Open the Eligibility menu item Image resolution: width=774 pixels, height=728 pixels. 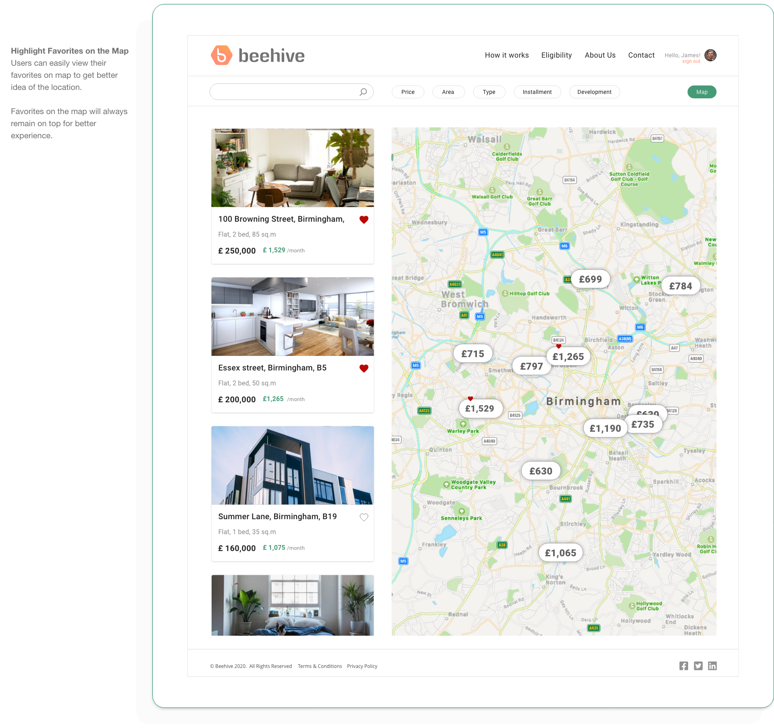coord(556,55)
